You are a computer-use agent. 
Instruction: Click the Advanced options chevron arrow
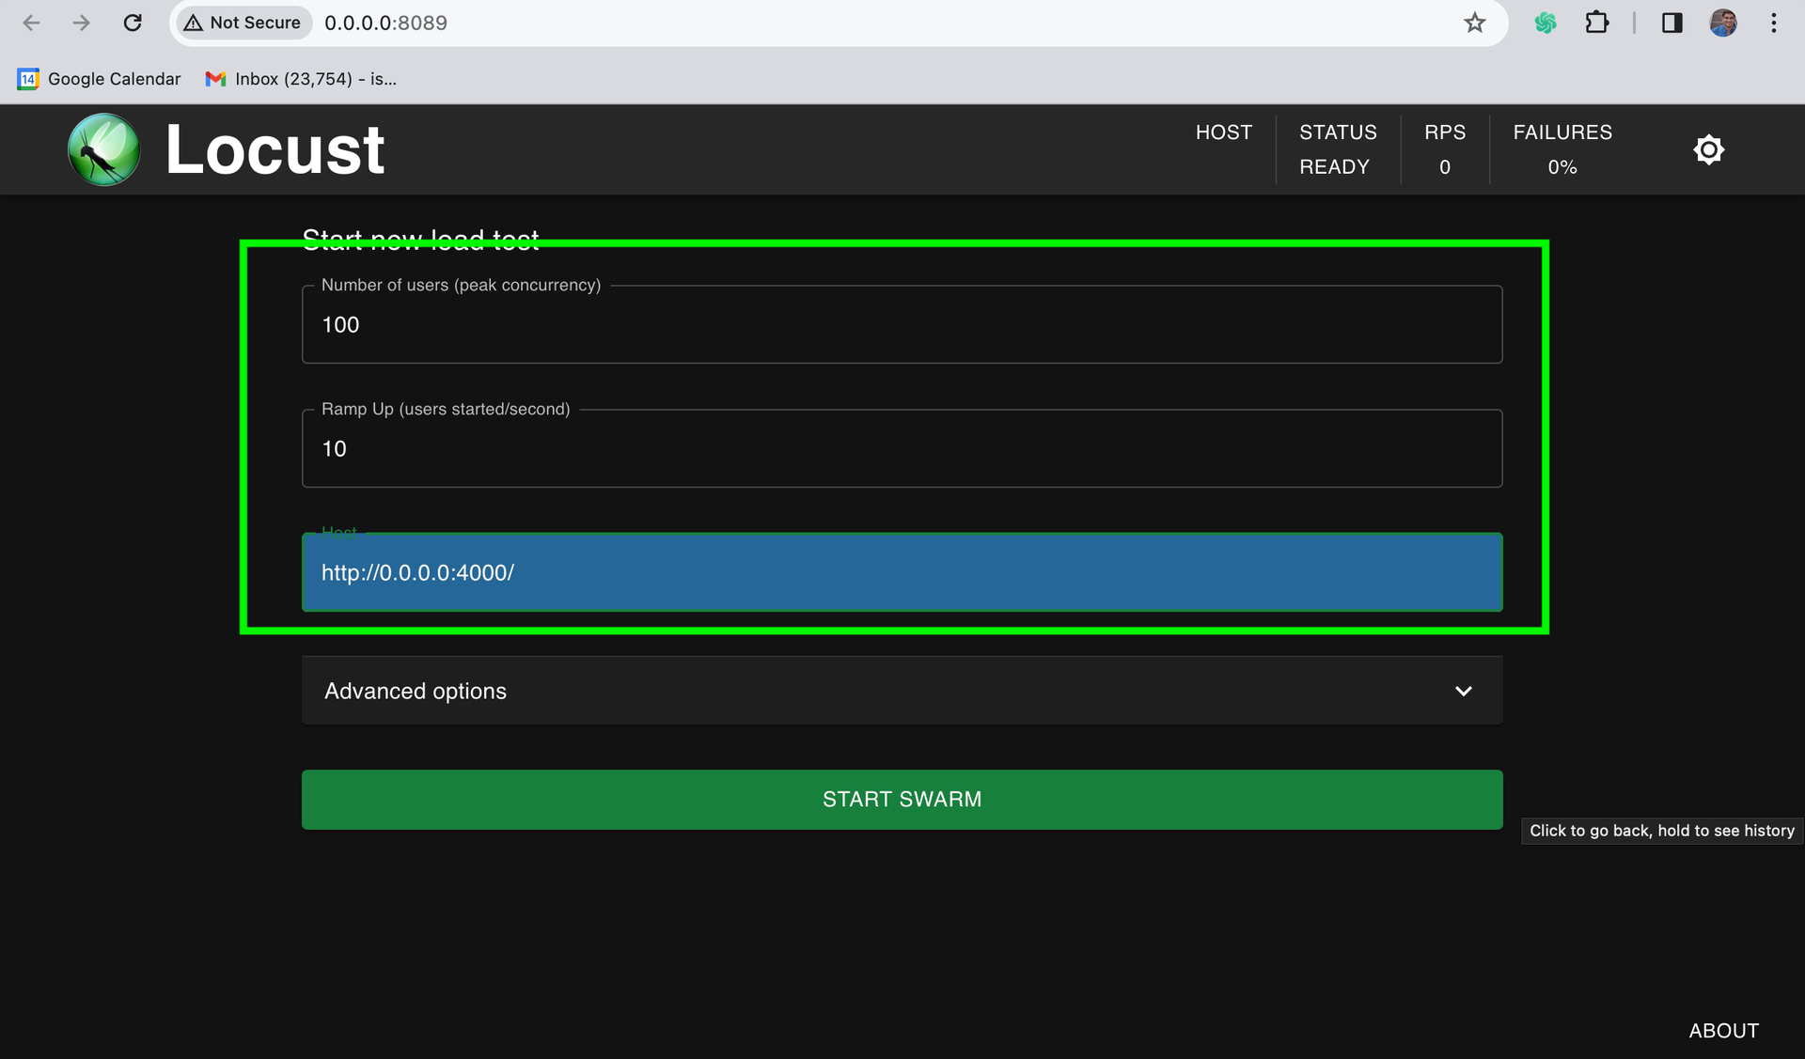pos(1463,691)
